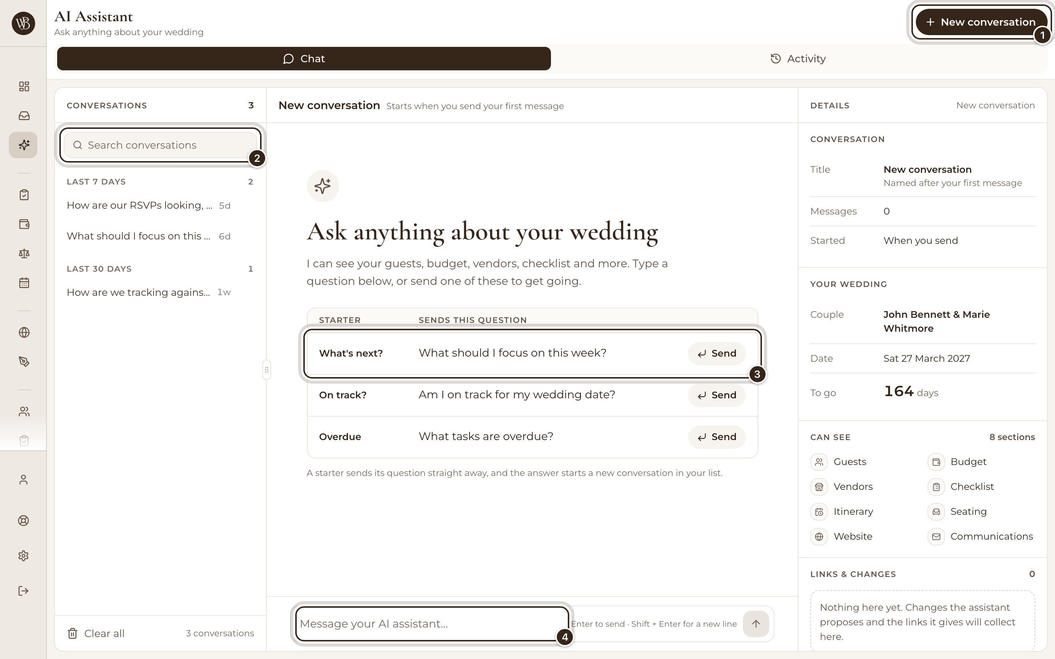This screenshot has height=659, width=1055.
Task: Send the "On track?" starter question
Action: [716, 395]
